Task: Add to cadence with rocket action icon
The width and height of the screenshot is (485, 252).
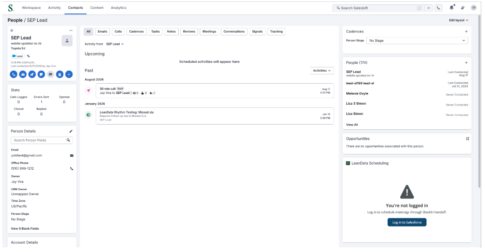Action: [32, 74]
